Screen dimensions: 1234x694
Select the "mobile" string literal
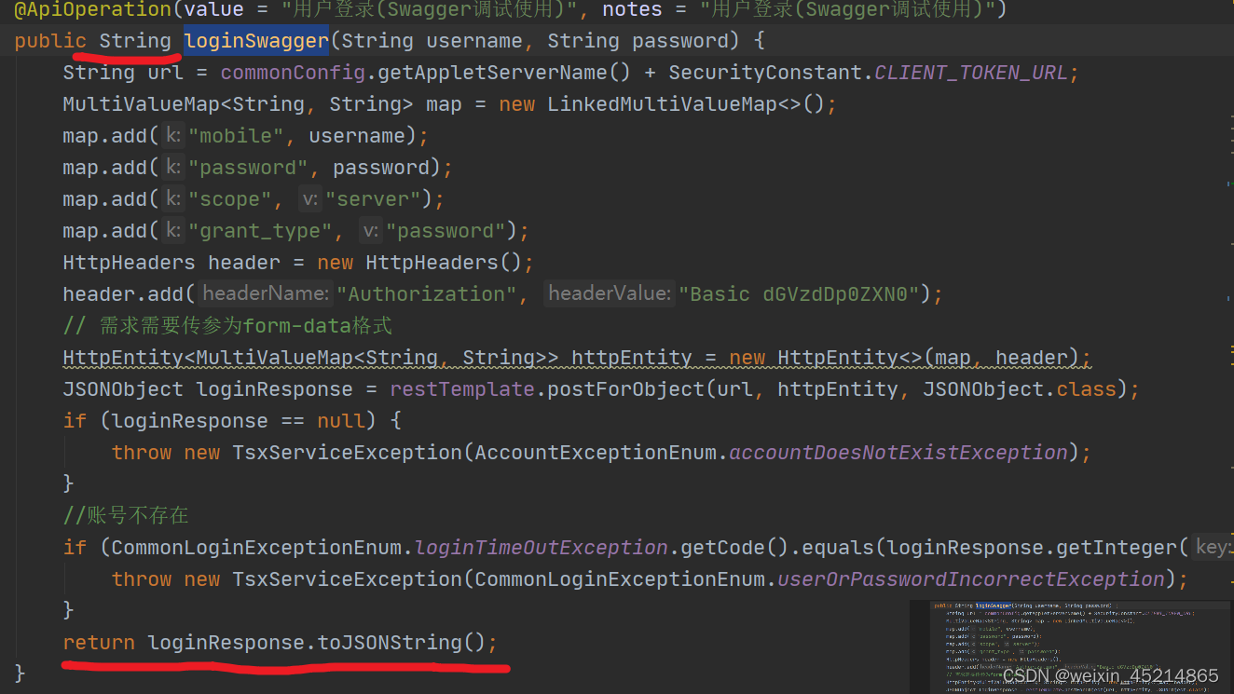[235, 135]
